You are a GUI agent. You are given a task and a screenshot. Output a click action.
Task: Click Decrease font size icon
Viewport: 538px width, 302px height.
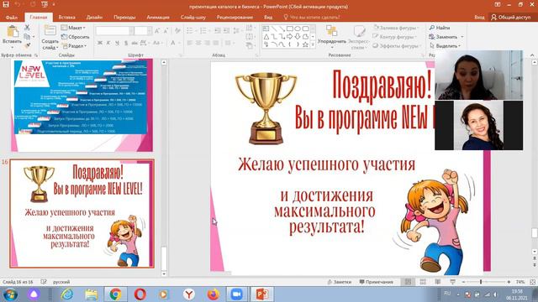[x=166, y=31]
